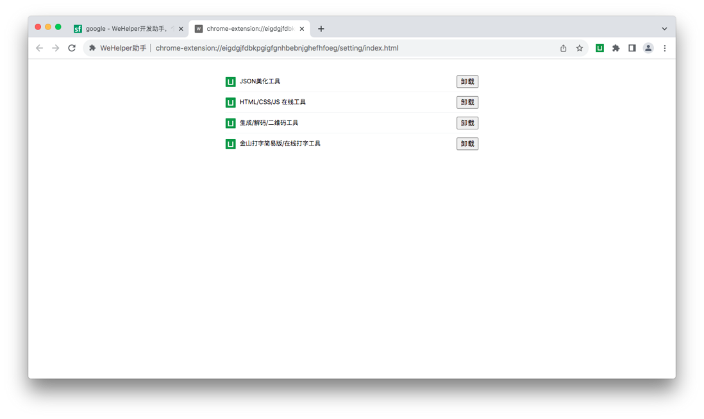The width and height of the screenshot is (704, 419).
Task: Select the 生成/解码/二维码工具 label
Action: (x=269, y=122)
